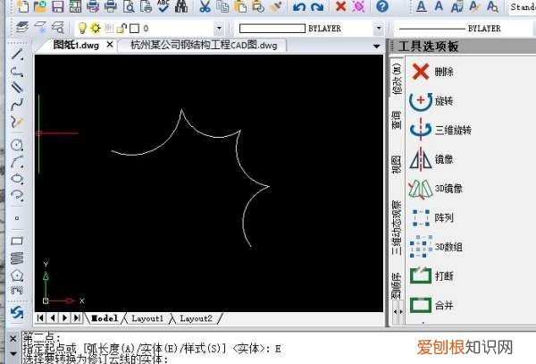The image size is (536, 364).
Task: Click 三维旋转 in tool palette
Action: pos(440,130)
